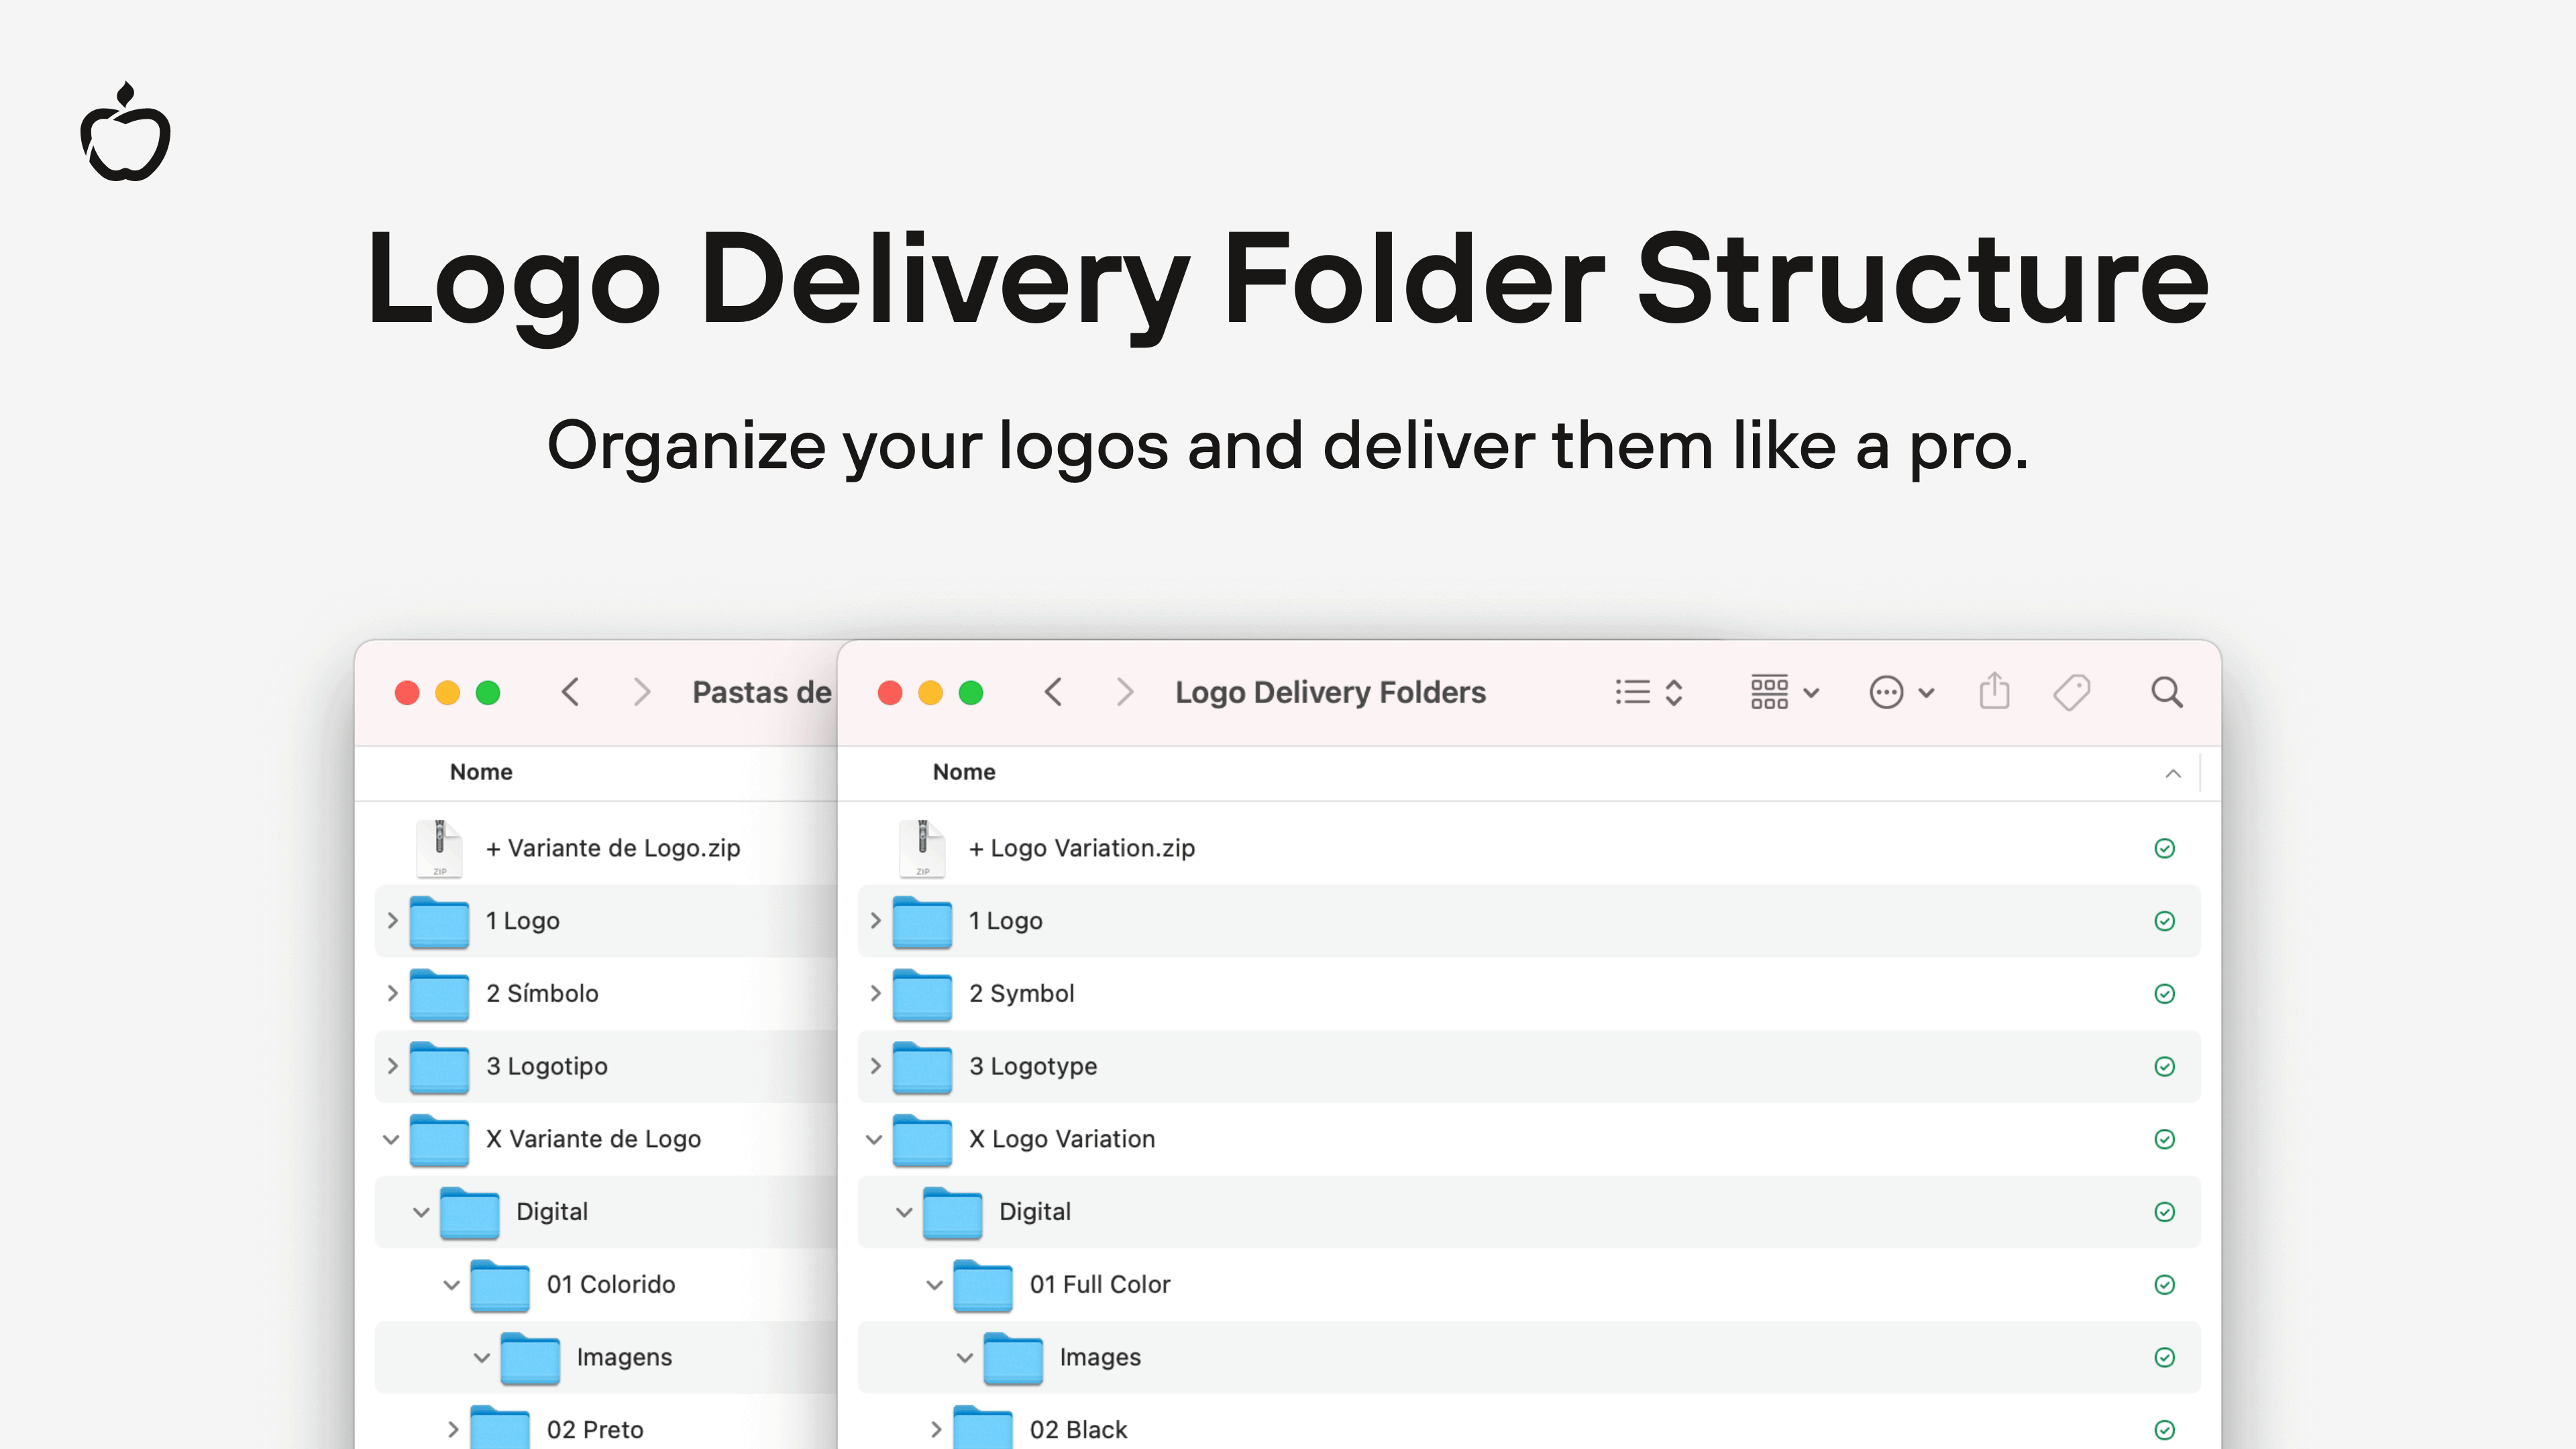
Task: Select the Images folder row
Action: point(1528,1357)
